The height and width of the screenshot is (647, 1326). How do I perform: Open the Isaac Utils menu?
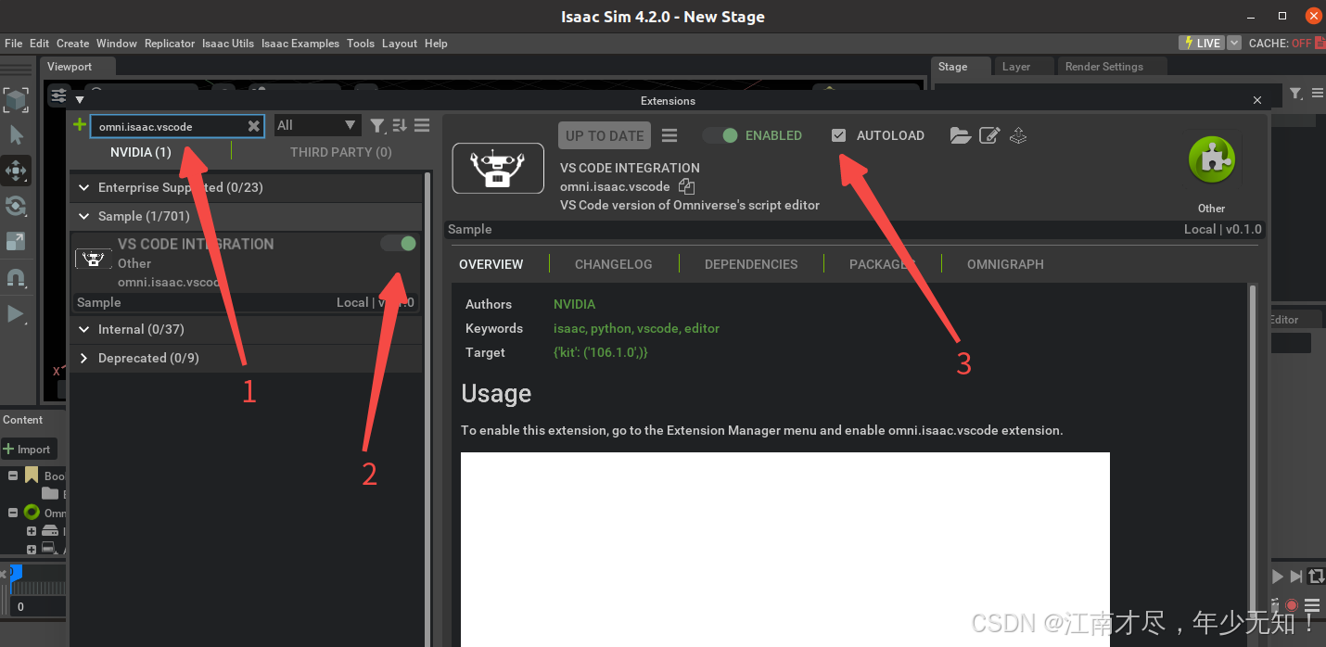click(x=228, y=44)
